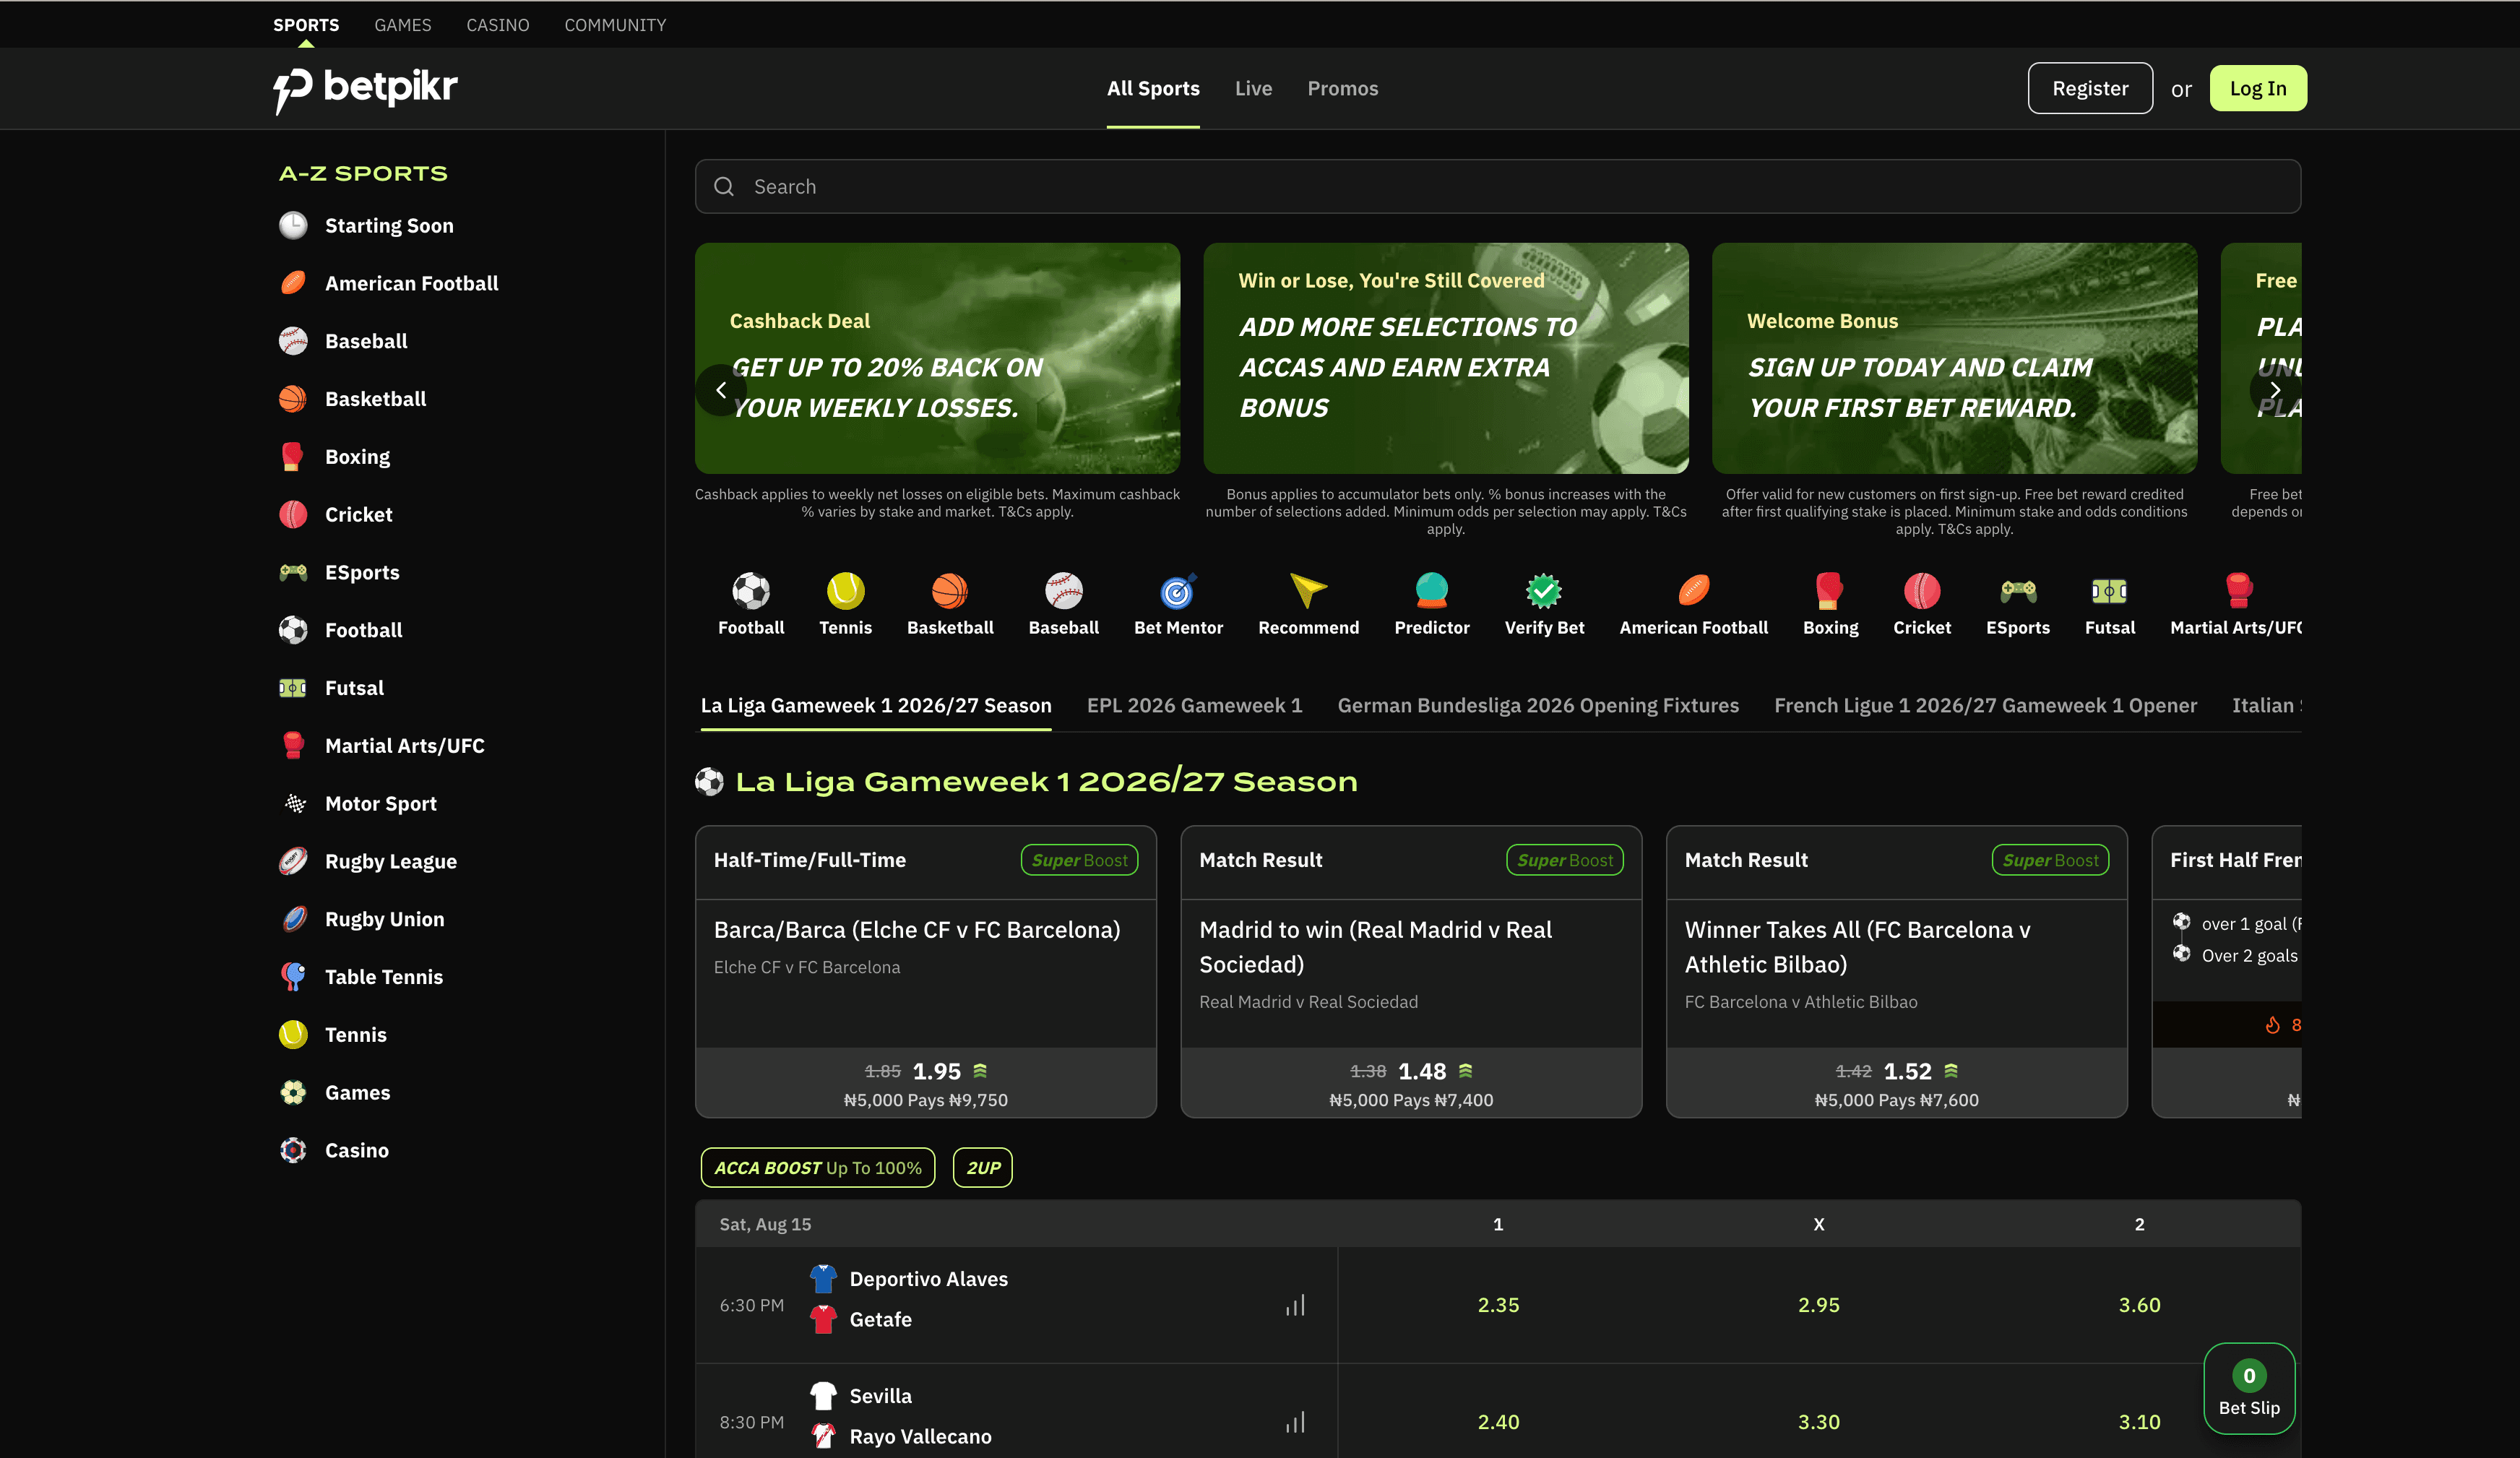
Task: Select Getafe away win odds 3.60
Action: (x=2139, y=1305)
